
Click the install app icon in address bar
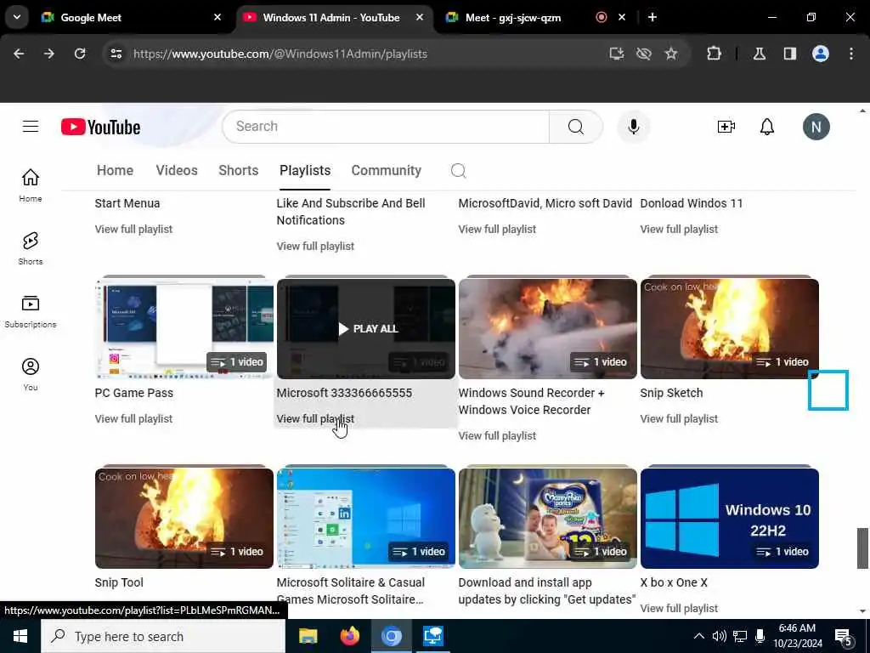(617, 54)
